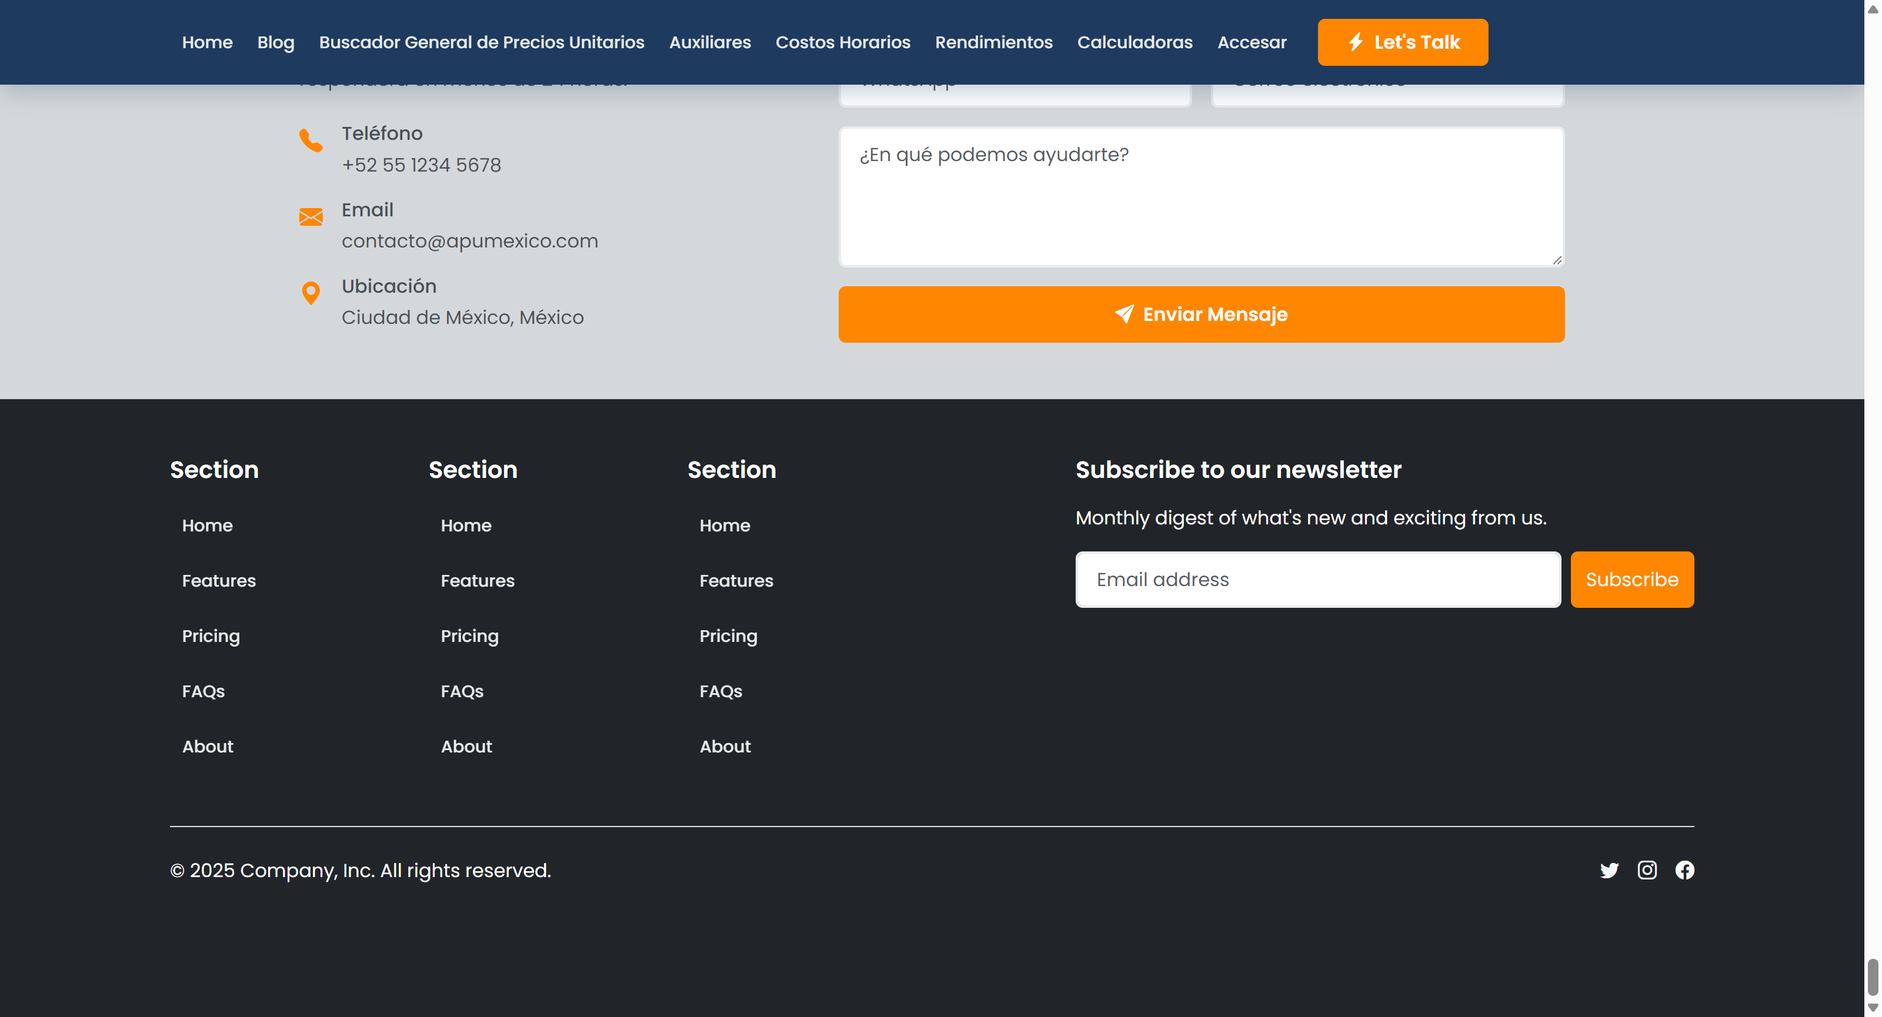Image resolution: width=1882 pixels, height=1017 pixels.
Task: Open FAQs link in third footer Section
Action: click(720, 691)
